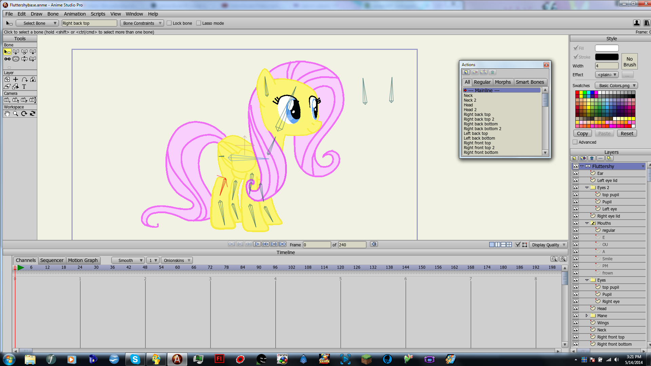
Task: Select the Zoom Workspace magnifier tool
Action: coord(16,114)
